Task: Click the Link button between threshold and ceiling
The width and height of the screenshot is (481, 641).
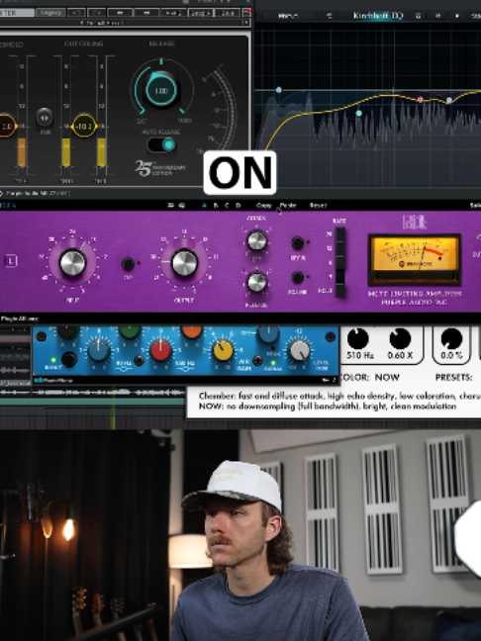Action: pyautogui.click(x=45, y=118)
